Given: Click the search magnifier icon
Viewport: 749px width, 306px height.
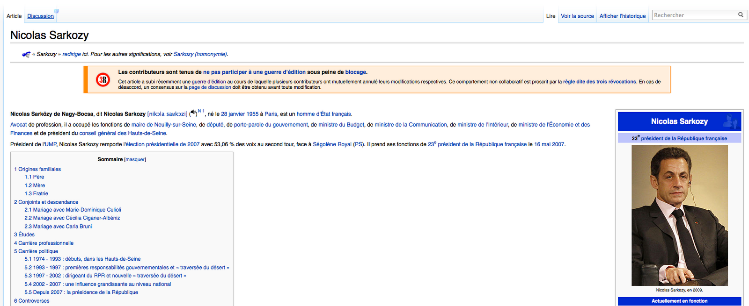Looking at the screenshot, I should point(741,15).
